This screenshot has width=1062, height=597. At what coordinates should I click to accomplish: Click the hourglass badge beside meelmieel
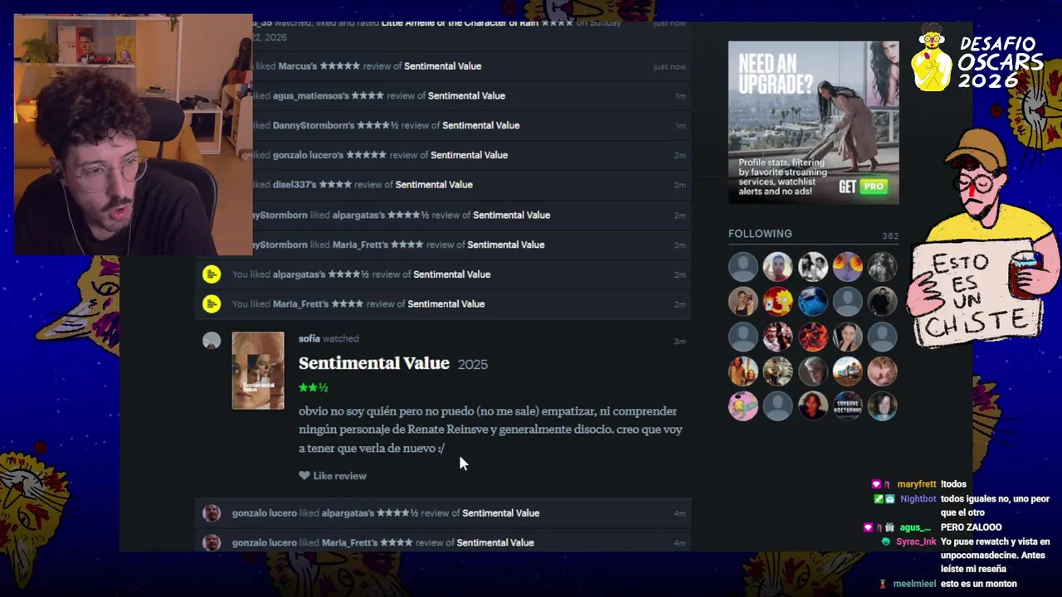pyautogui.click(x=883, y=584)
